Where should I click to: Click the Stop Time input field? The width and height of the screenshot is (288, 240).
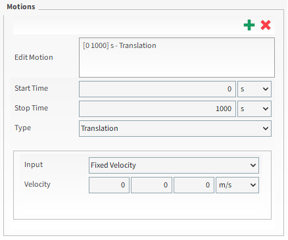[157, 108]
